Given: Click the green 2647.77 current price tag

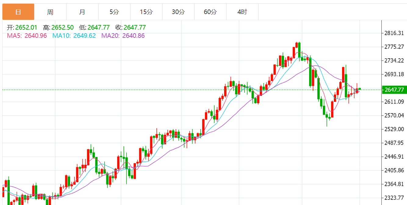Looking at the screenshot, I should 394,90.
